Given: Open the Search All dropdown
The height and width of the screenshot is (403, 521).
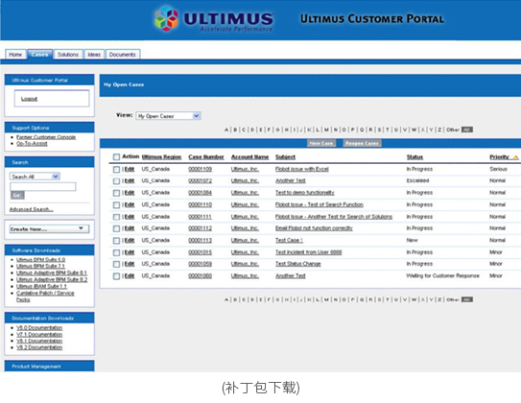Looking at the screenshot, I should (x=35, y=177).
